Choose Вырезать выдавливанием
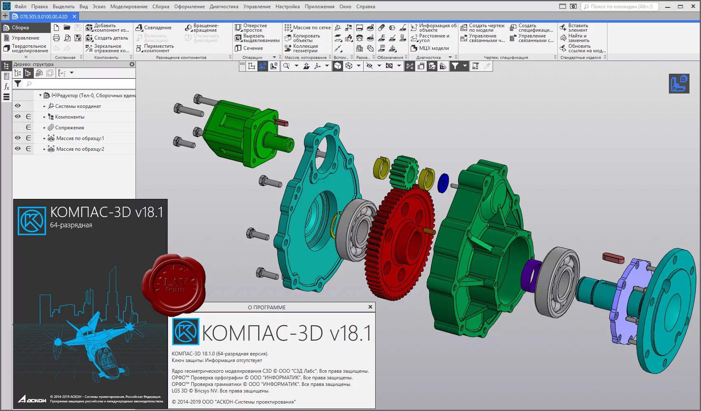The height and width of the screenshot is (411, 701). [x=257, y=38]
